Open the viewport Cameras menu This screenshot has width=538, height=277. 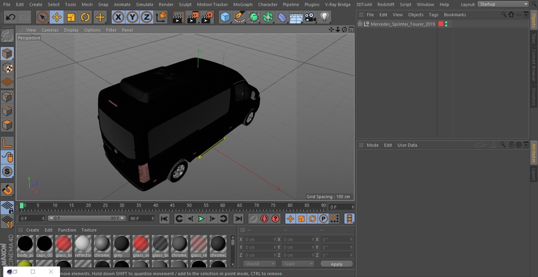click(x=50, y=30)
